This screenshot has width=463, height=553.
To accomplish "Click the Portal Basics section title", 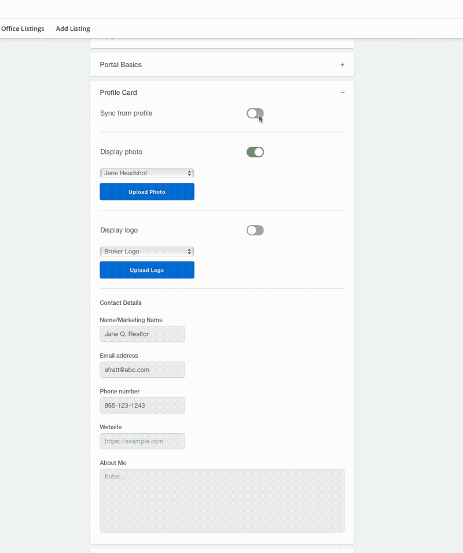I will 120,65.
